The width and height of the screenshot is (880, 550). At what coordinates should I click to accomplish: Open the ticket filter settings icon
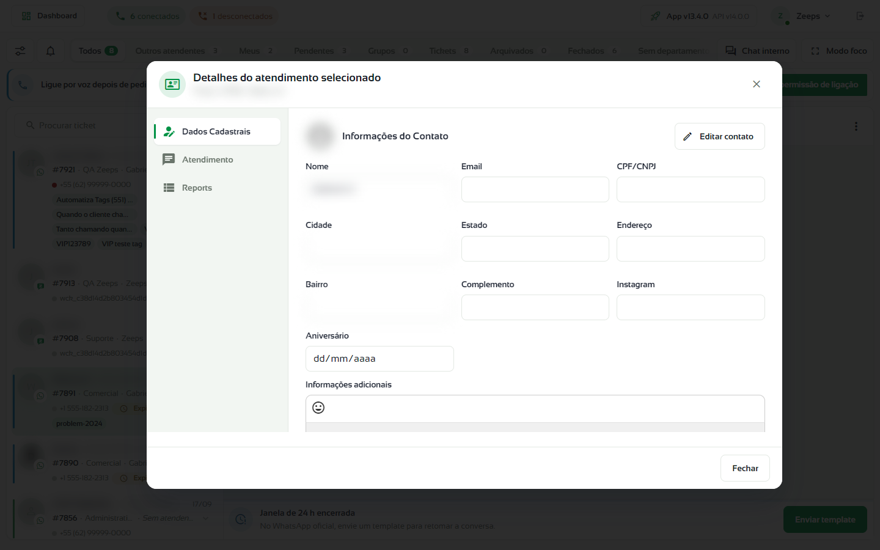pyautogui.click(x=20, y=51)
